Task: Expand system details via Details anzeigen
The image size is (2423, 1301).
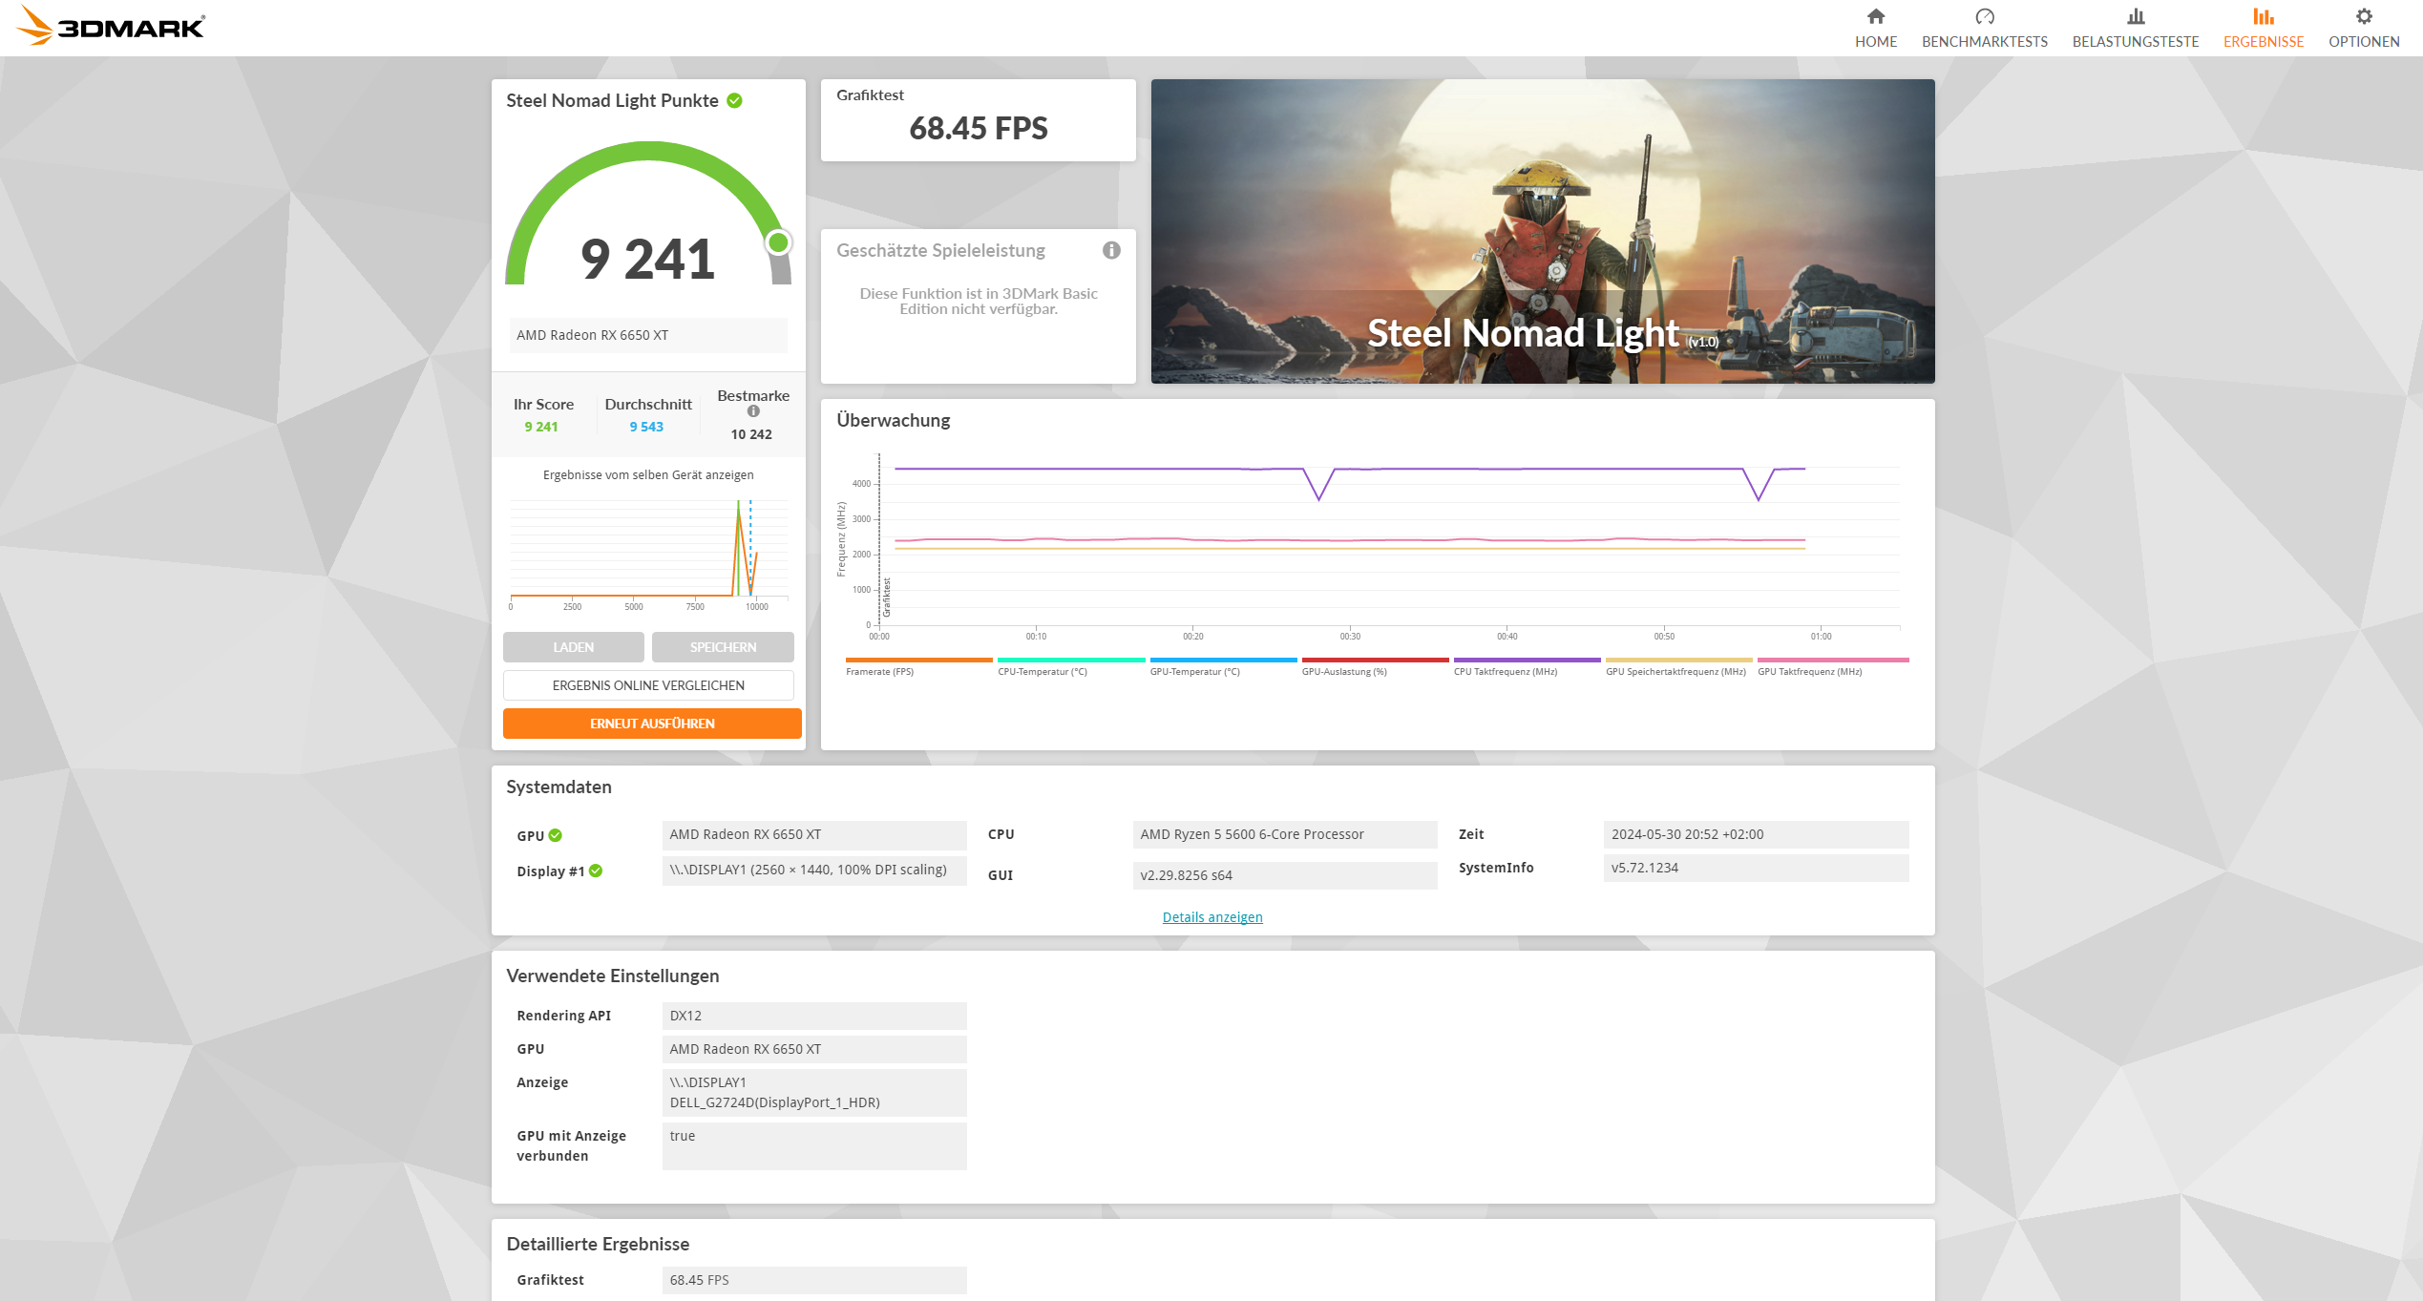Action: [x=1211, y=917]
